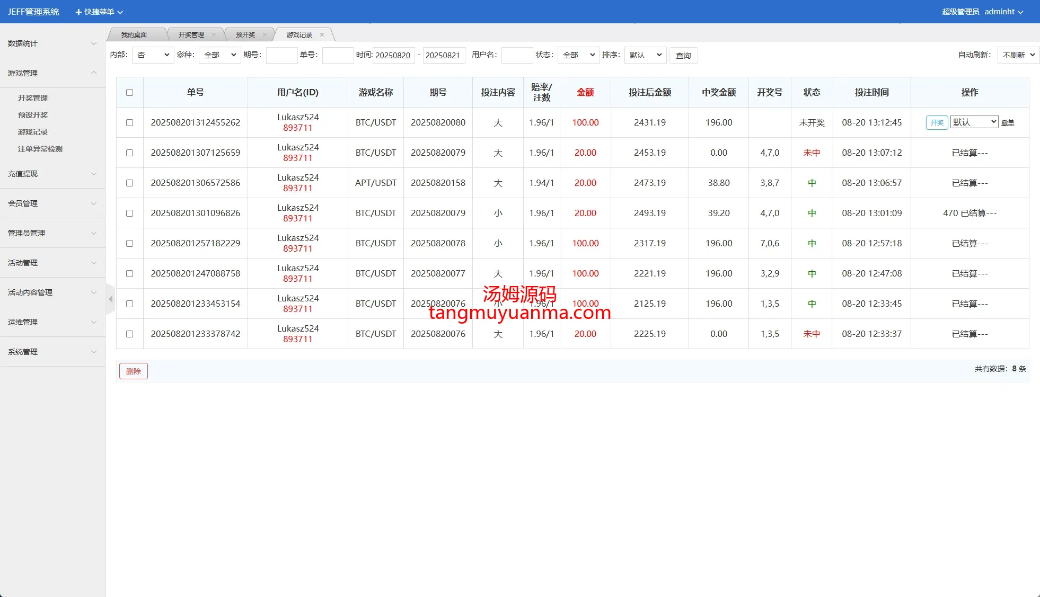This screenshot has width=1040, height=597.
Task: Close the 开奖管理 tab
Action: [214, 35]
